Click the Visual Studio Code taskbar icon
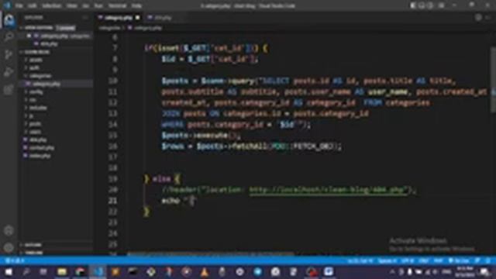 click(x=98, y=272)
